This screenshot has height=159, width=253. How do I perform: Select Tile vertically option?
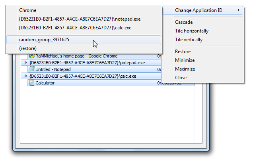(x=189, y=40)
